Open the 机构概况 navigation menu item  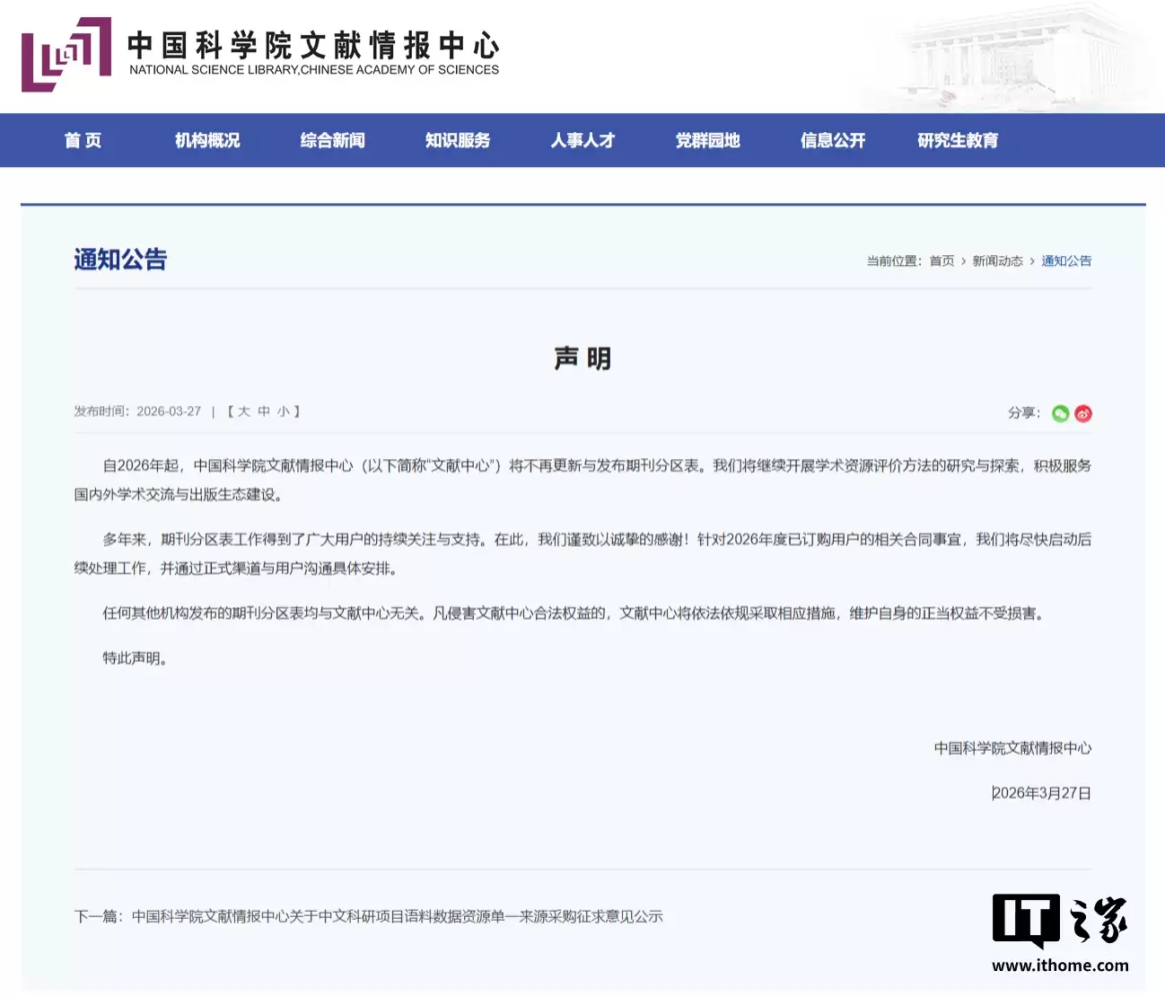pyautogui.click(x=206, y=140)
